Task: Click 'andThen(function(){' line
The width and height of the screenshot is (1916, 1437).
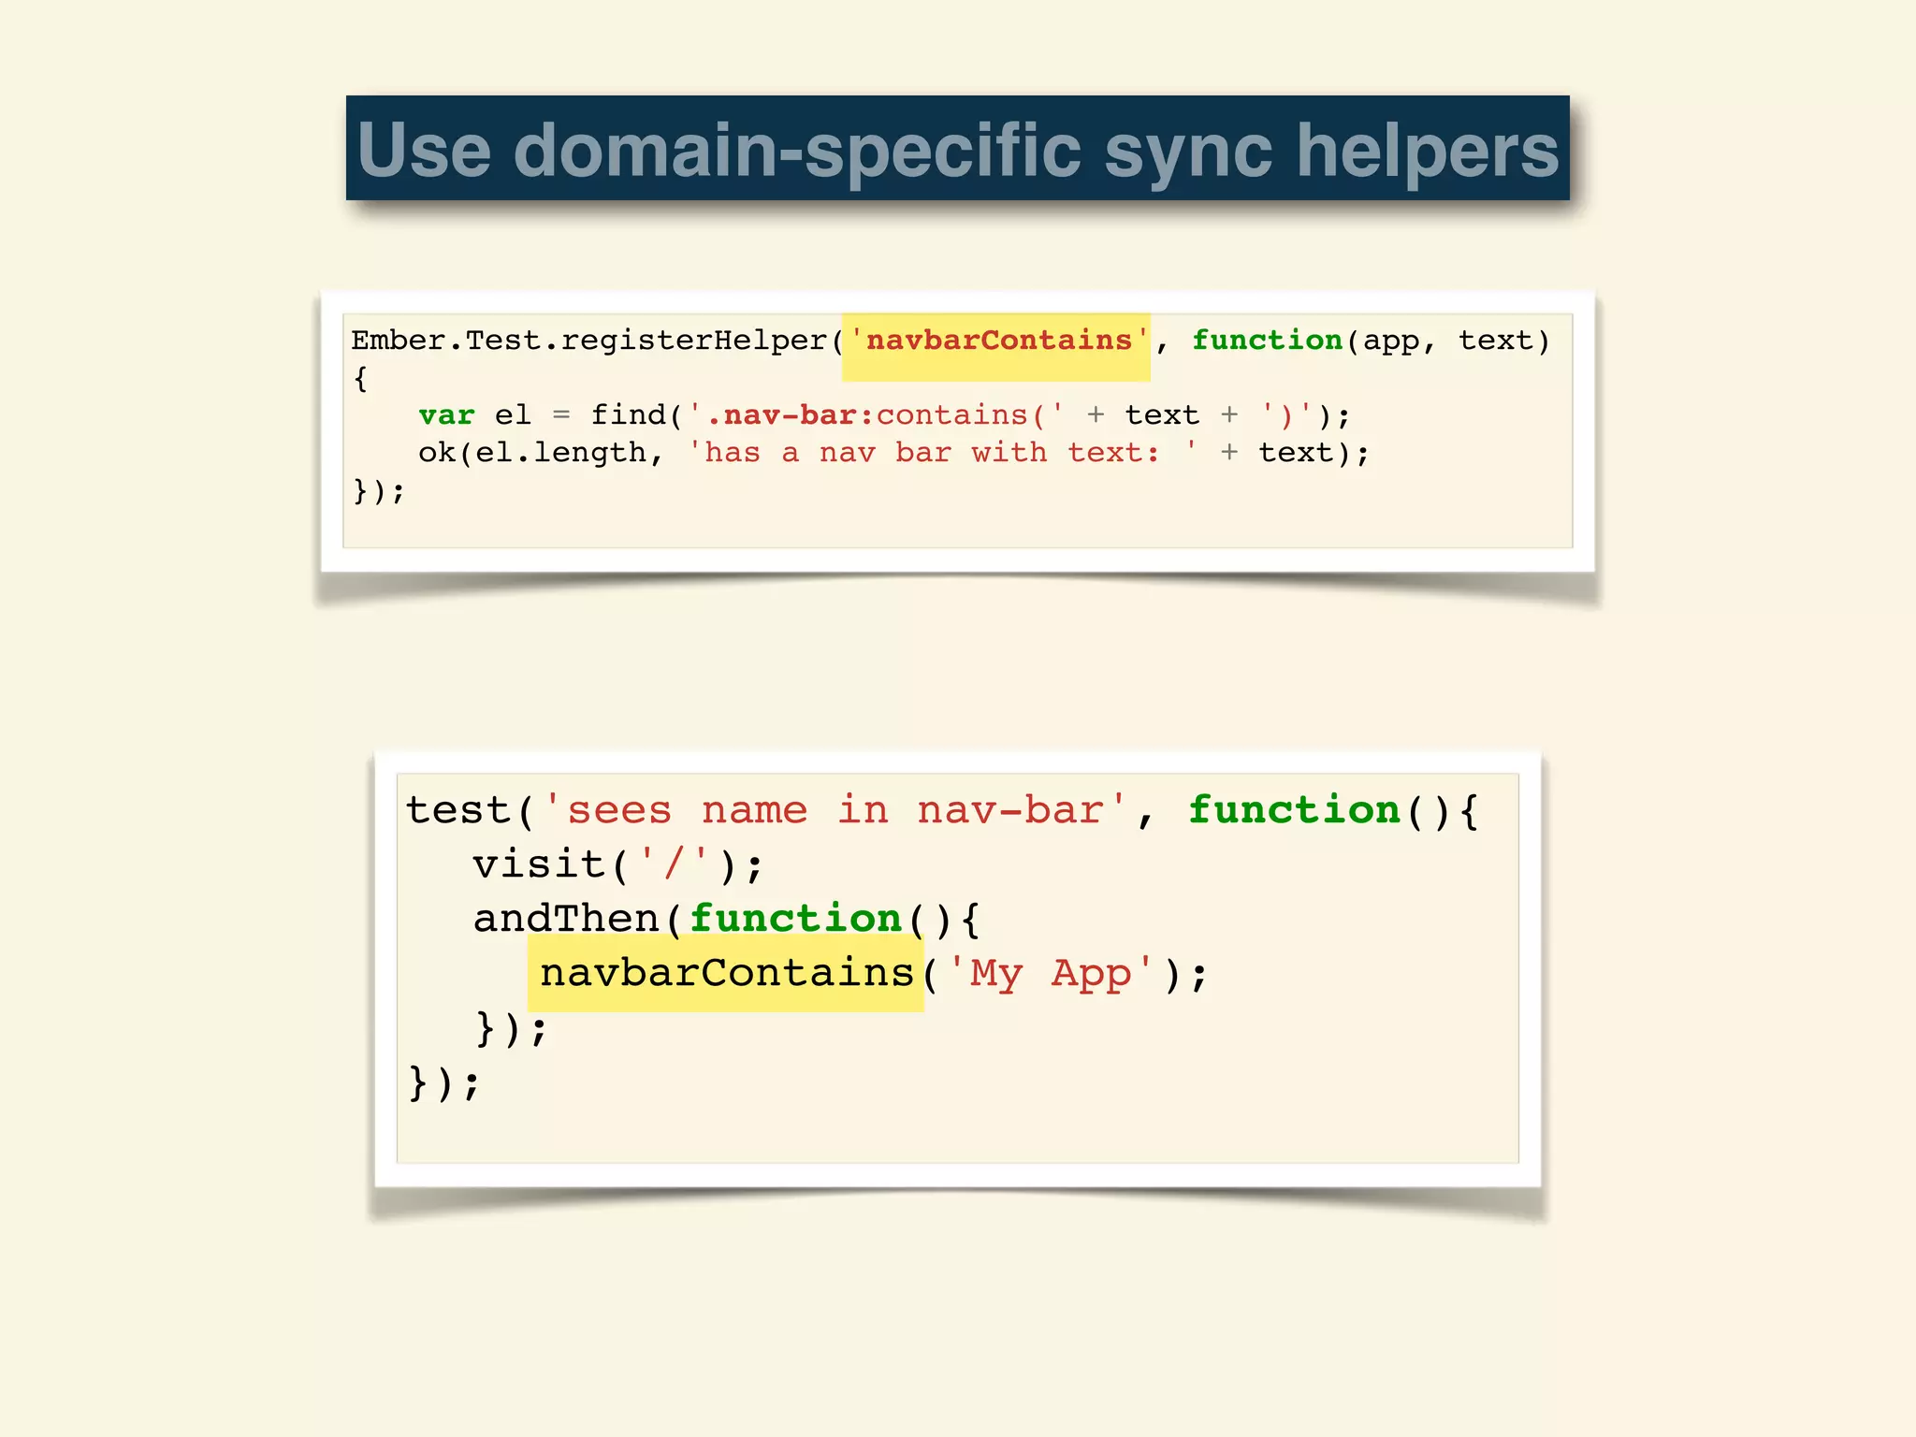Action: click(x=727, y=919)
